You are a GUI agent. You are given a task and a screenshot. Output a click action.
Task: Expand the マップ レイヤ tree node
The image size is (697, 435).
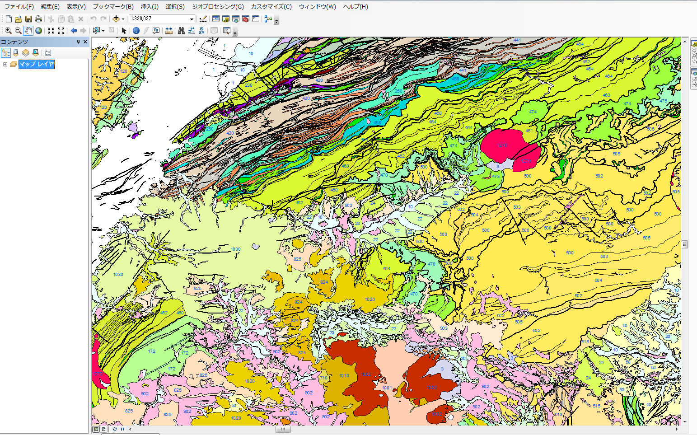pyautogui.click(x=5, y=65)
